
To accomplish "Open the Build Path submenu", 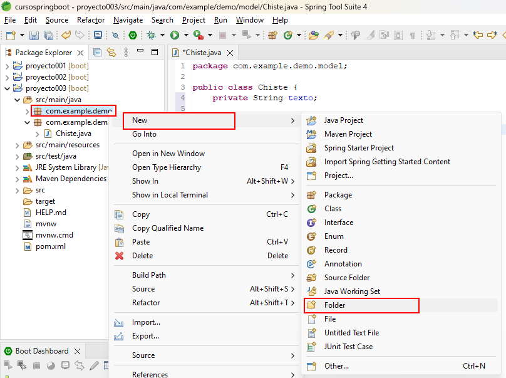I will coord(205,275).
